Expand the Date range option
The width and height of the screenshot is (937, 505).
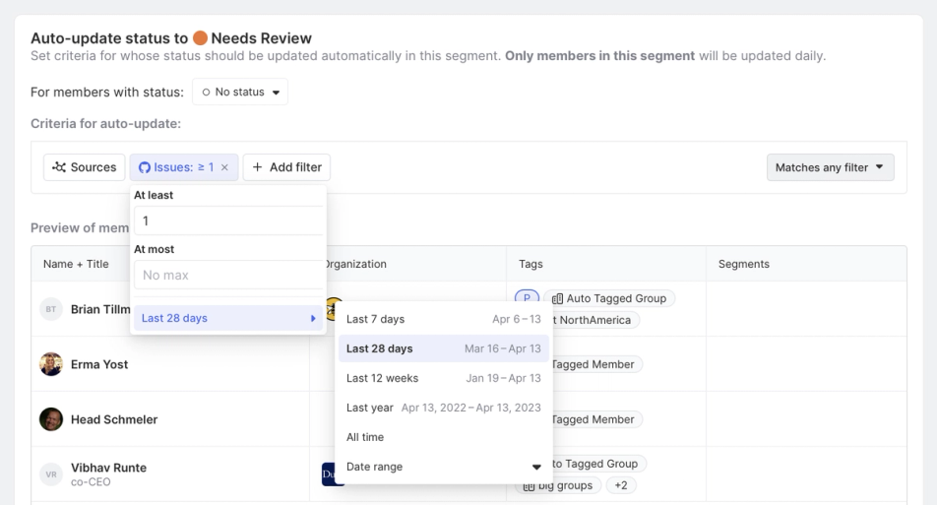tap(444, 467)
